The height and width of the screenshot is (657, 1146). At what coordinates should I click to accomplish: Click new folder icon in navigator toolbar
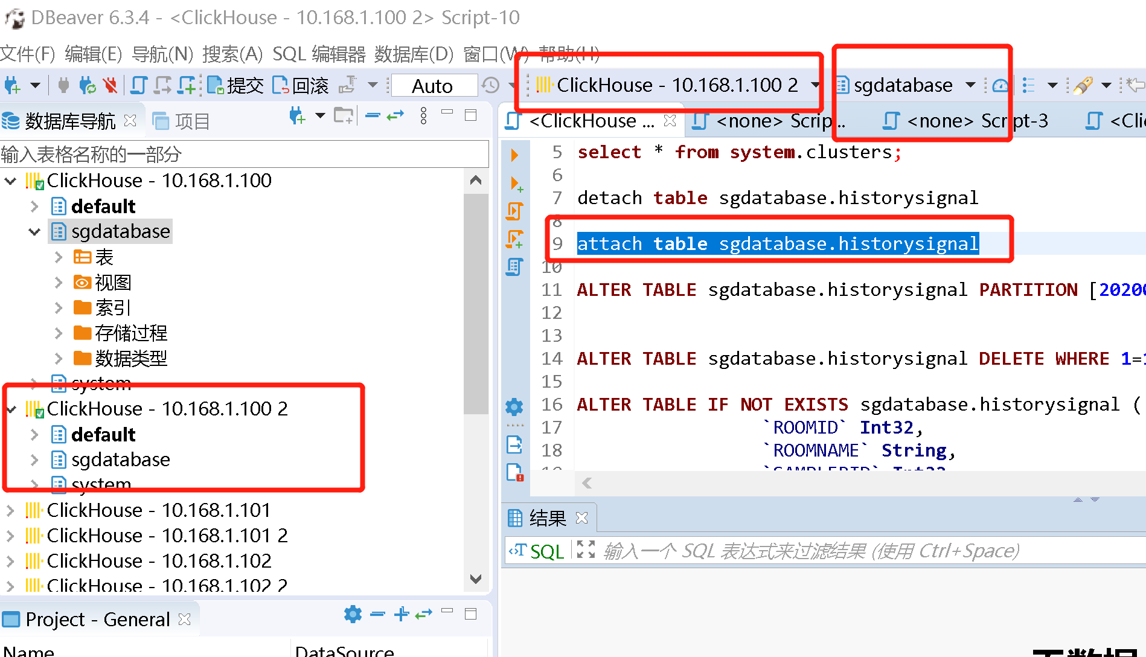[344, 115]
